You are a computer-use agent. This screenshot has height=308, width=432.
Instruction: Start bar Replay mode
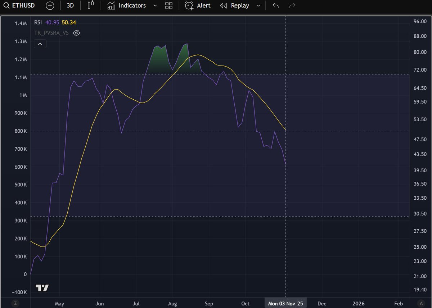click(234, 6)
